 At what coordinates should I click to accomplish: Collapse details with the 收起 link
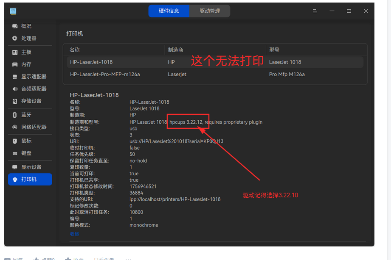click(x=74, y=234)
